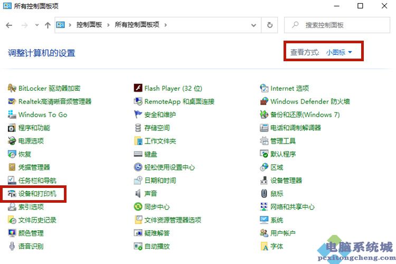
Task: Open the Realtek audio manager icon
Action: (x=12, y=101)
